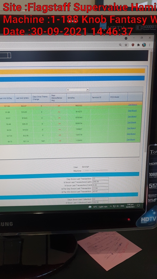Sort by SerialNo. column header

(79, 98)
